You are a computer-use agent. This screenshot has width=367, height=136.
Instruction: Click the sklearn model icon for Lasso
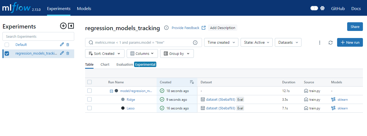[333, 108]
